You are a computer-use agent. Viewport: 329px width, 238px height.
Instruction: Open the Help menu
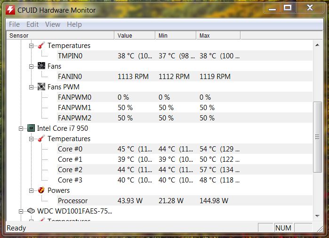pyautogui.click(x=74, y=24)
